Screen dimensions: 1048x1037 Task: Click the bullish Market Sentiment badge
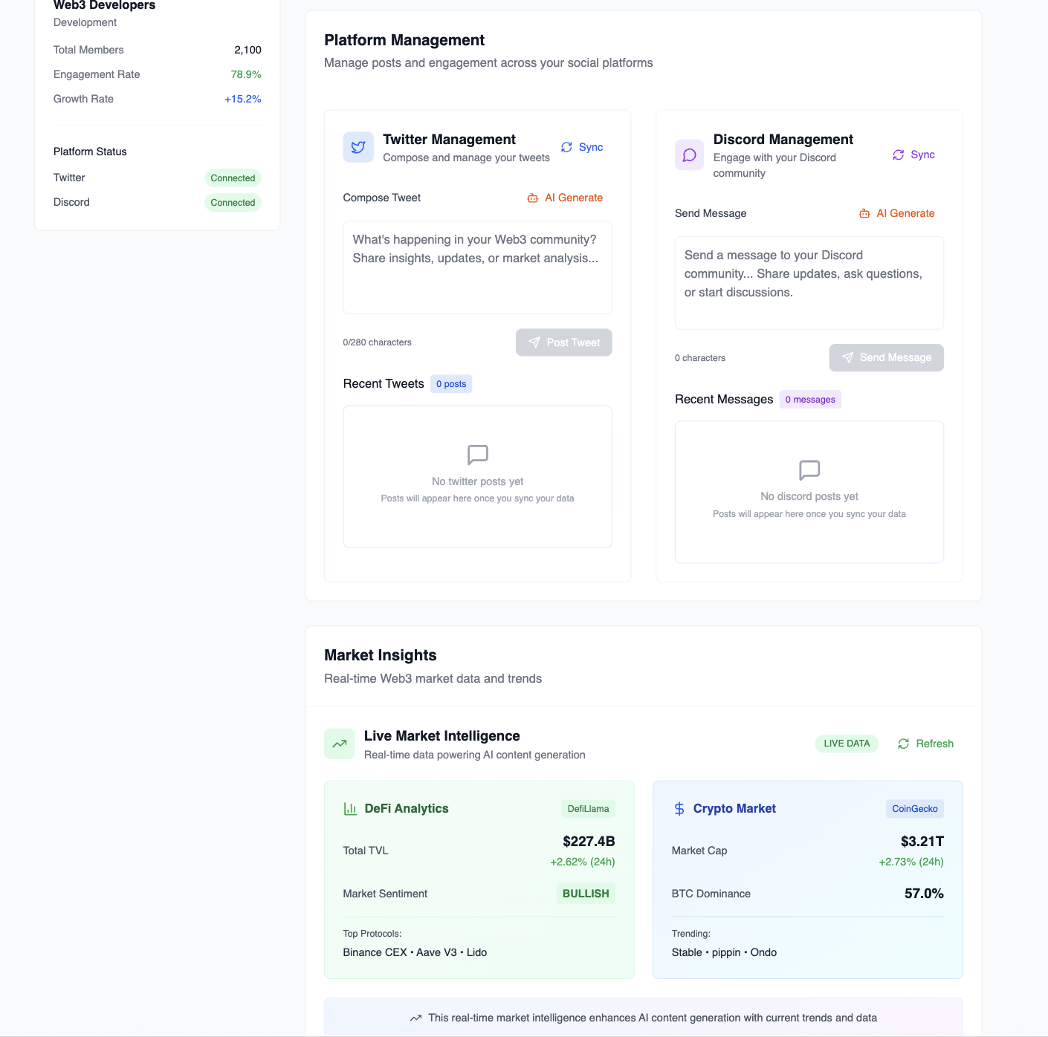[586, 893]
